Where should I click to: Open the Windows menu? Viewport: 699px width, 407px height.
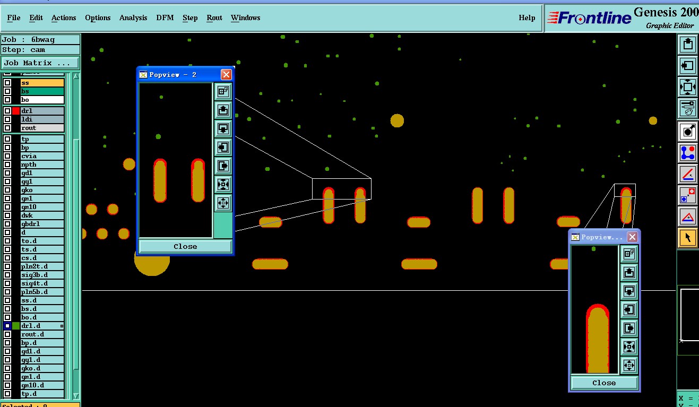click(x=246, y=18)
